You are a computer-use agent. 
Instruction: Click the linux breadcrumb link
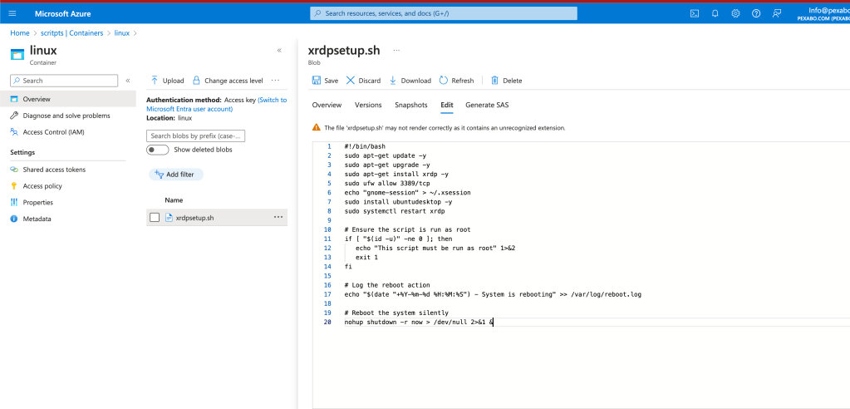(122, 33)
